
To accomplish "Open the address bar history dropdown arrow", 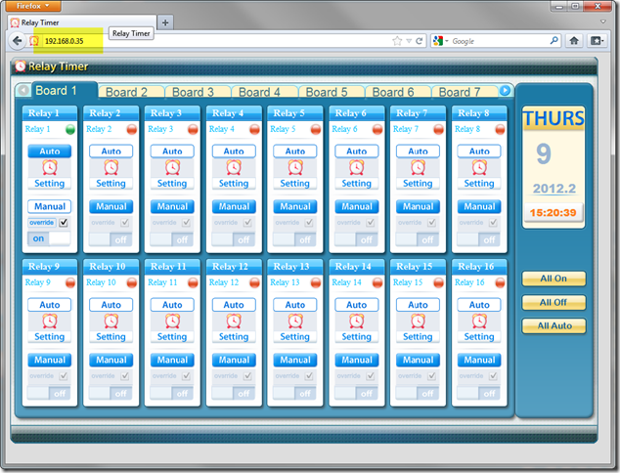I will tap(409, 41).
